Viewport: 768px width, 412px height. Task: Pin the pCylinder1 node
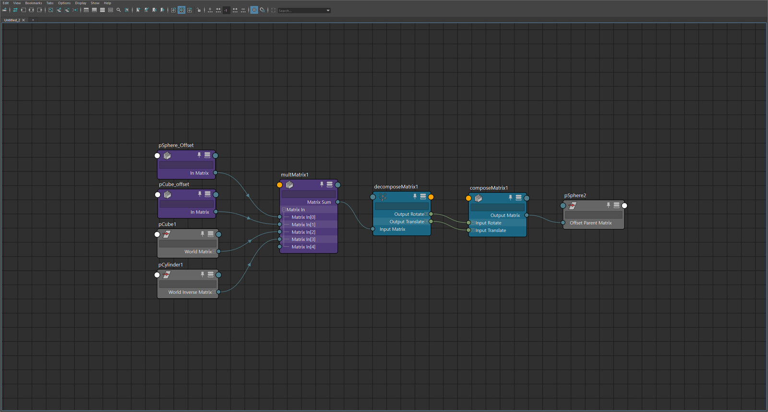click(x=203, y=275)
